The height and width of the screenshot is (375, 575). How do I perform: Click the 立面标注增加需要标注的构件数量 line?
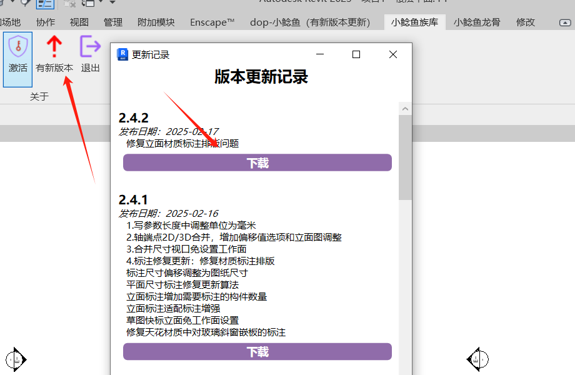[196, 296]
